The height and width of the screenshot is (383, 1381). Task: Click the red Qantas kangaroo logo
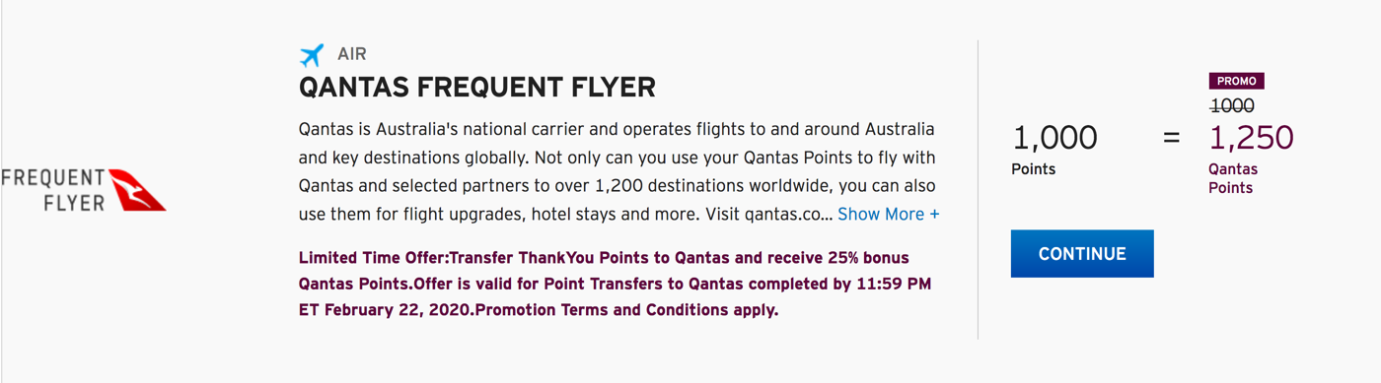click(137, 190)
